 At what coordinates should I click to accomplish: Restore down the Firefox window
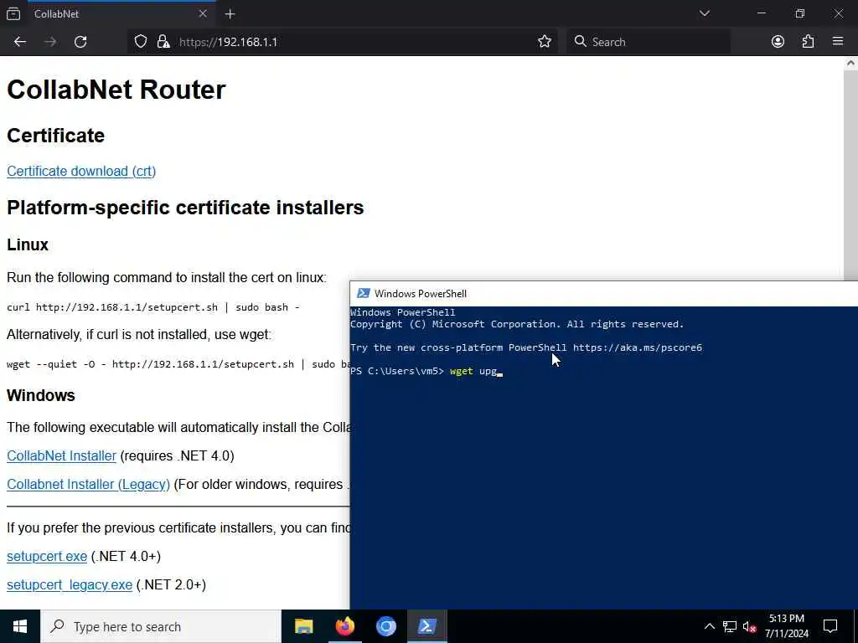(x=799, y=13)
